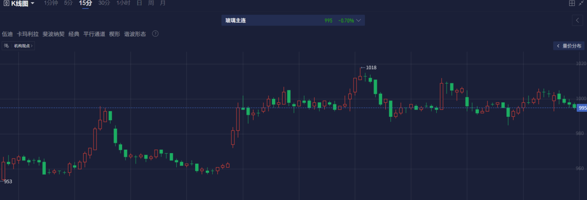This screenshot has width=587, height=200.
Task: Click the icon left of 机构观点
Action: point(6,46)
